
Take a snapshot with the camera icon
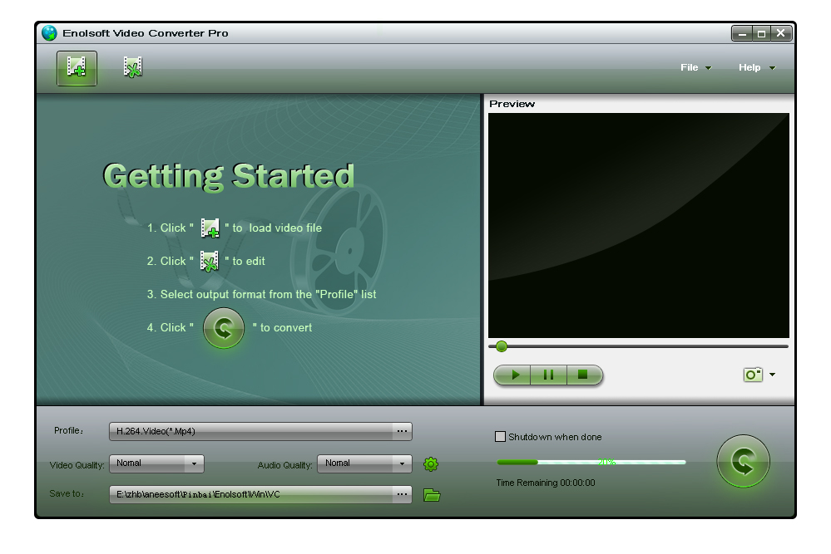coord(753,375)
